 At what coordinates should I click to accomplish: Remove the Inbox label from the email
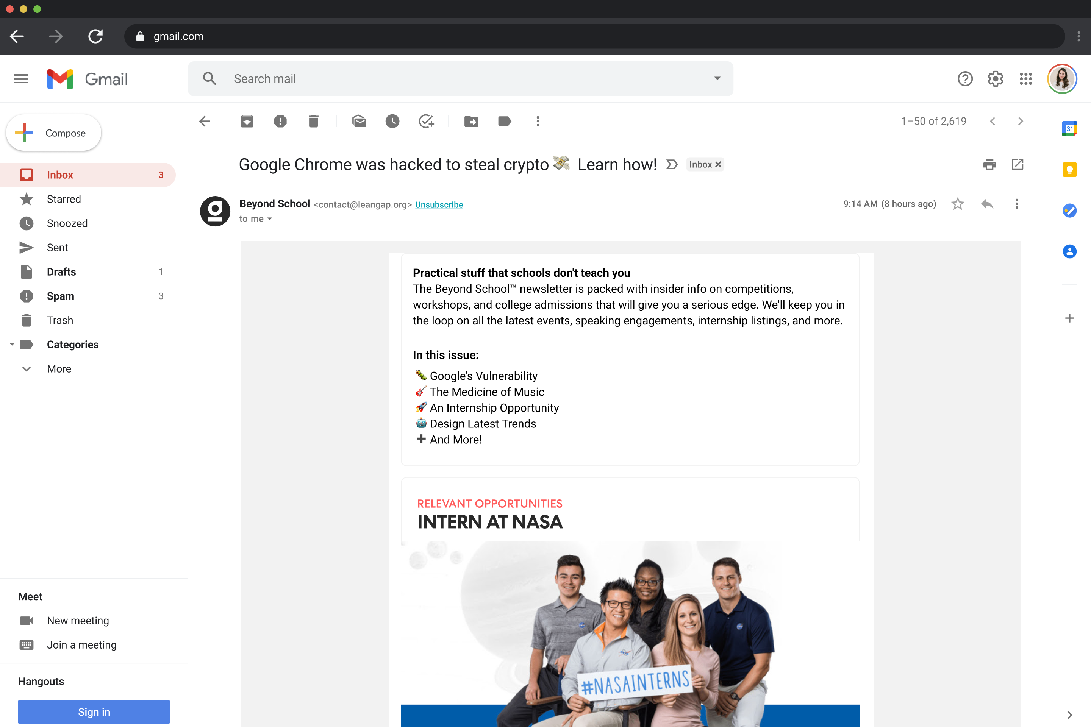[718, 165]
